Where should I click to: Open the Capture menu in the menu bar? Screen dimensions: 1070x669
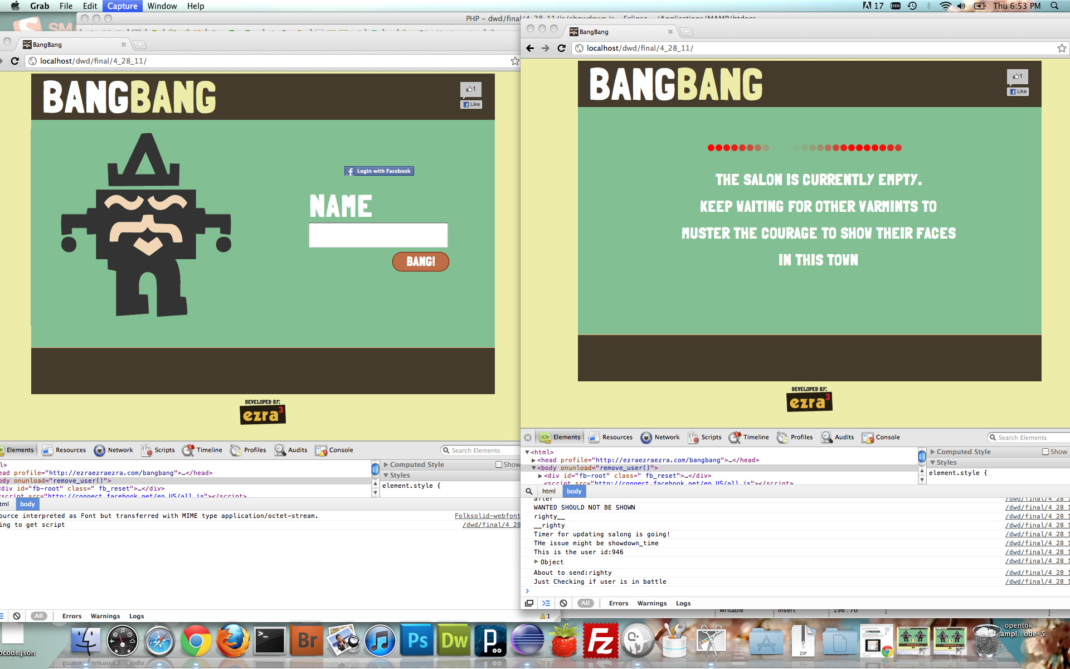(x=122, y=6)
